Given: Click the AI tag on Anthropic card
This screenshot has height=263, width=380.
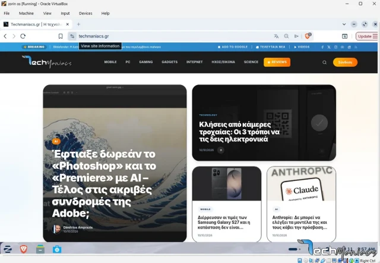Looking at the screenshot, I should tap(277, 209).
